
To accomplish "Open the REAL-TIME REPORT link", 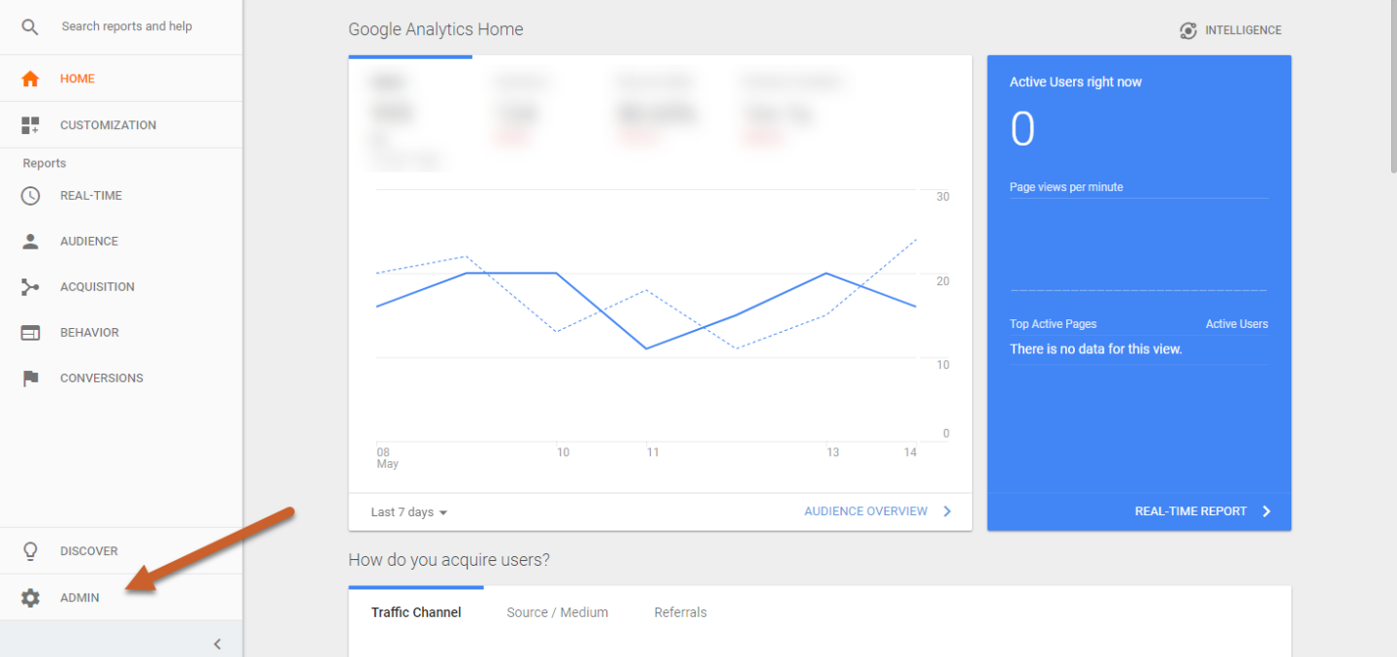I will [1190, 511].
